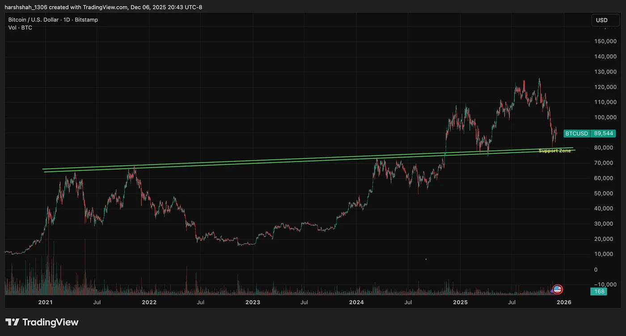Click the 2025 label on the time axis
The height and width of the screenshot is (336, 626).
(x=460, y=302)
